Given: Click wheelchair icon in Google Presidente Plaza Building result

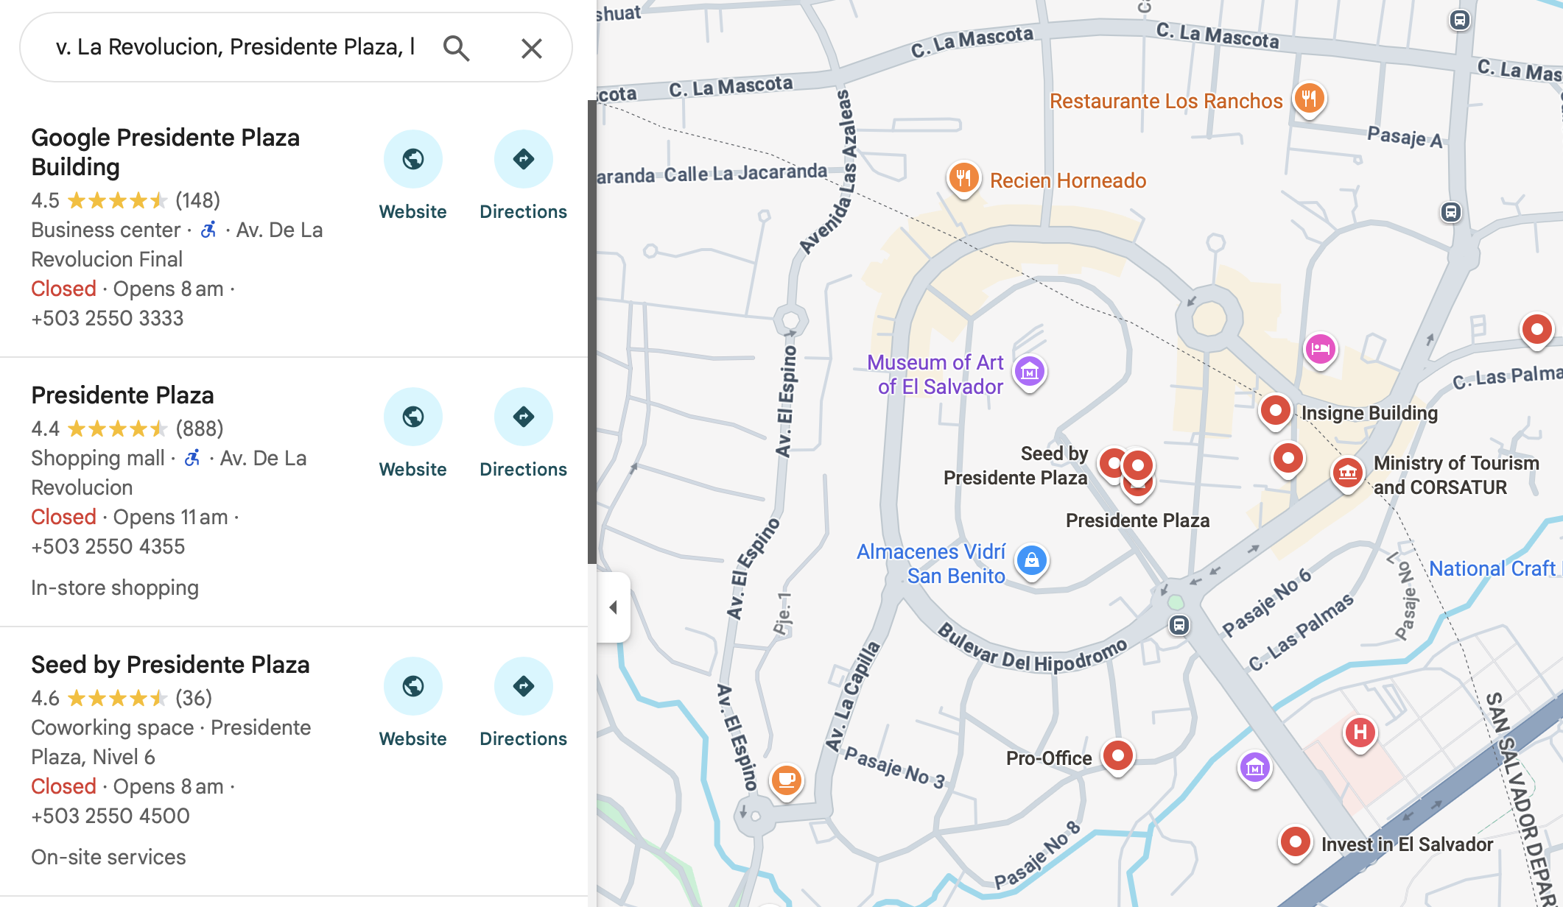Looking at the screenshot, I should point(209,230).
